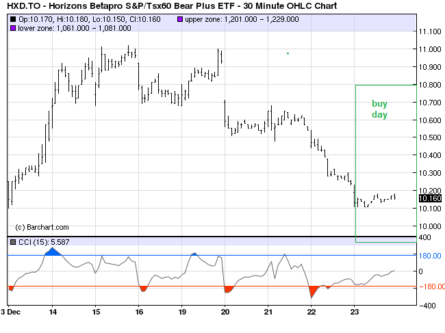
Task: Click the CCI axis -400 label
Action: (427, 306)
